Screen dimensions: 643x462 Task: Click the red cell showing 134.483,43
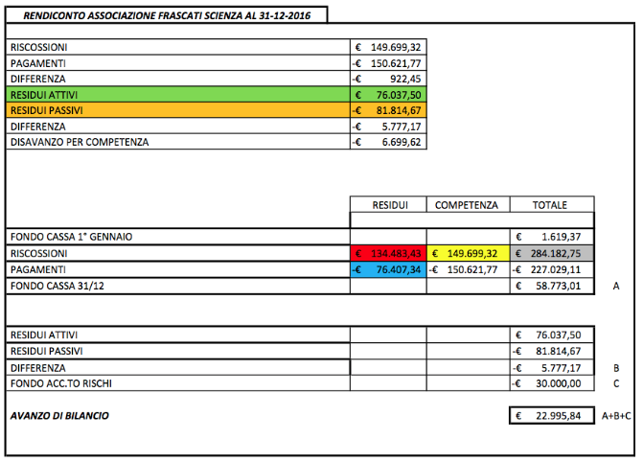click(388, 254)
